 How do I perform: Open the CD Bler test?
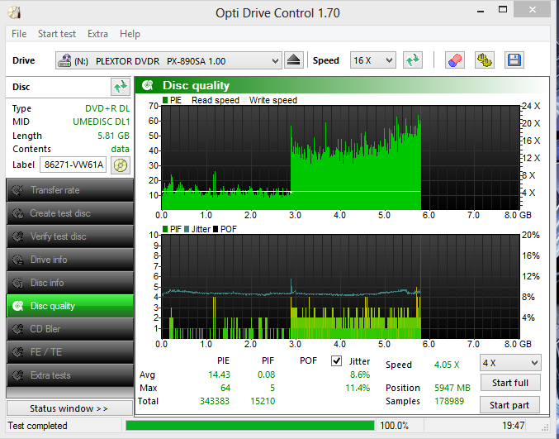[x=70, y=329]
